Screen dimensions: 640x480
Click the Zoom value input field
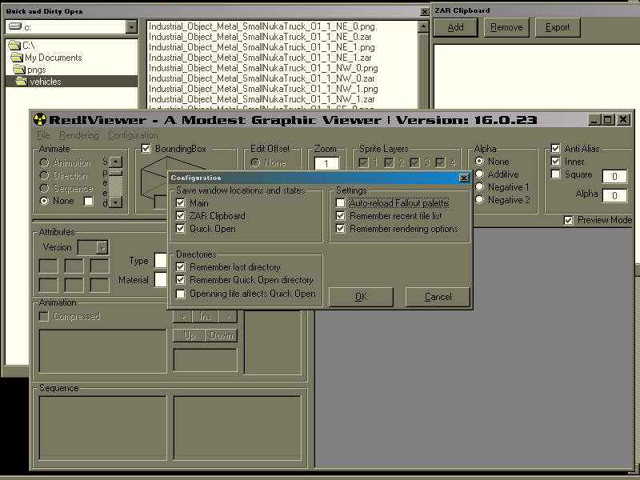(x=326, y=163)
